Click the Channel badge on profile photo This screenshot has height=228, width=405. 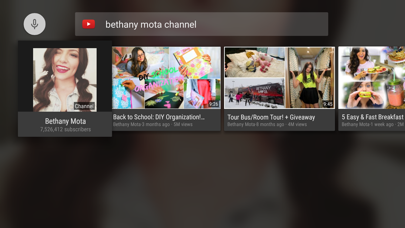coord(84,106)
